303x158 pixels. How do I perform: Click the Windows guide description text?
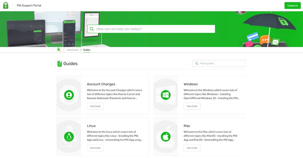211,94
